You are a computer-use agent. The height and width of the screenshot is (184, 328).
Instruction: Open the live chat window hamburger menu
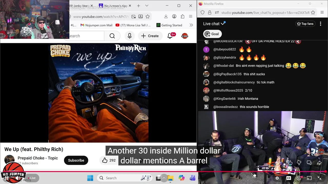tap(322, 13)
